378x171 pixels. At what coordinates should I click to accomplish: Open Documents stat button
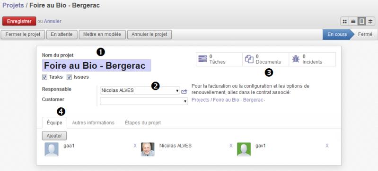(x=266, y=59)
